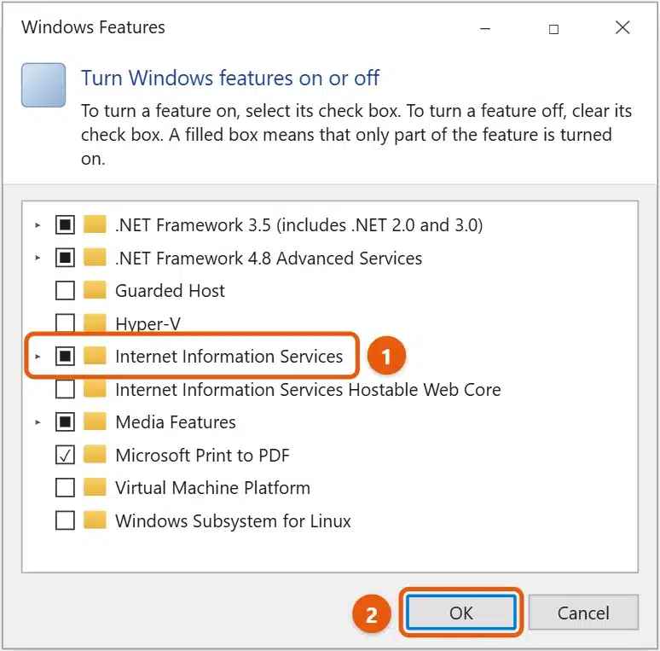Viewport: 660px width, 651px height.
Task: Select 'Internet Information Services Hostable Web Core' label
Action: pos(308,390)
